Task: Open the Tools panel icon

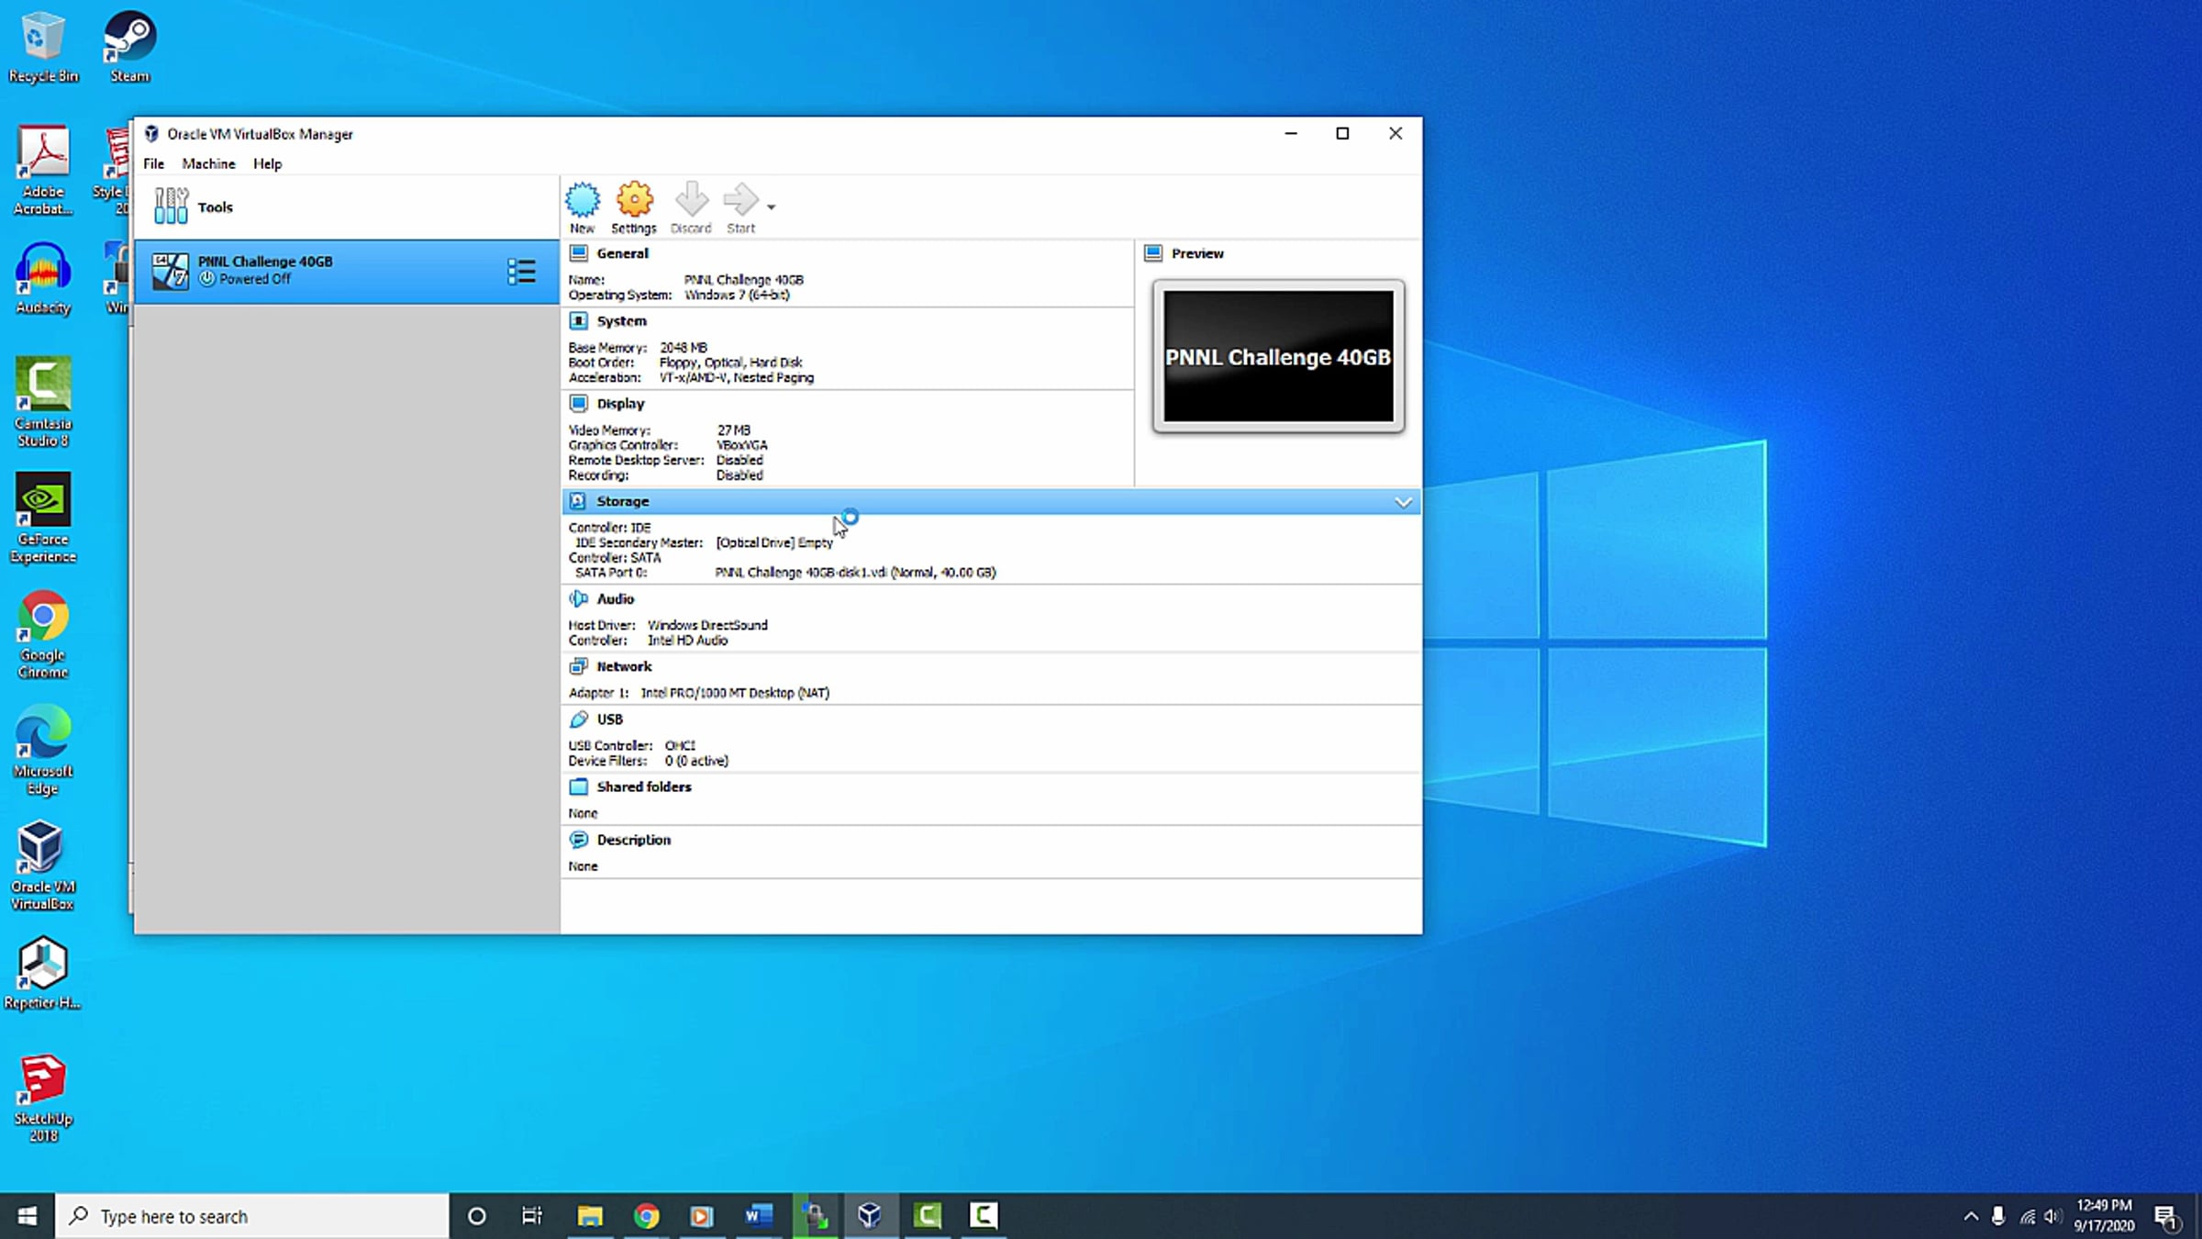Action: pos(172,206)
